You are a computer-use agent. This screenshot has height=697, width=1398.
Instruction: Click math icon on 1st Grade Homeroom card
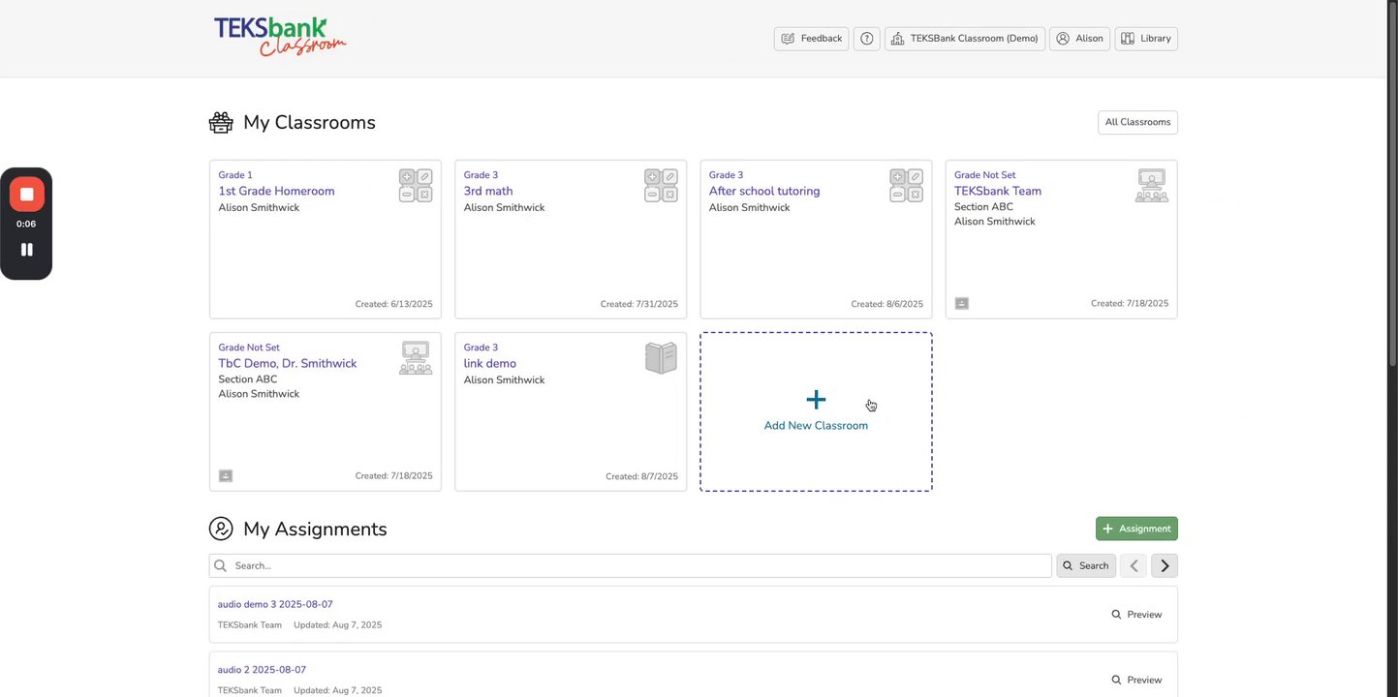coord(416,185)
